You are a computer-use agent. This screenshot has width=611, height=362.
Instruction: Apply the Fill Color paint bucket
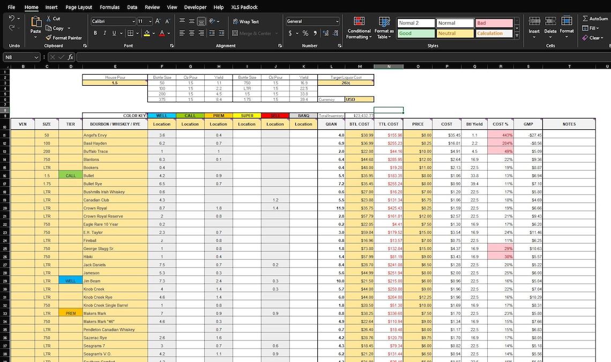(147, 33)
